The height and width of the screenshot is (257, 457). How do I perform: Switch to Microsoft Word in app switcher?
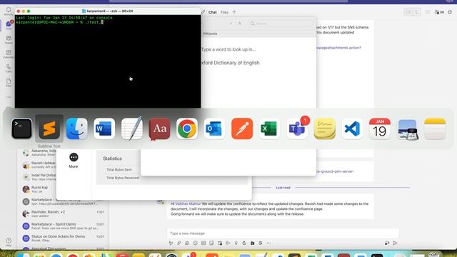104,128
